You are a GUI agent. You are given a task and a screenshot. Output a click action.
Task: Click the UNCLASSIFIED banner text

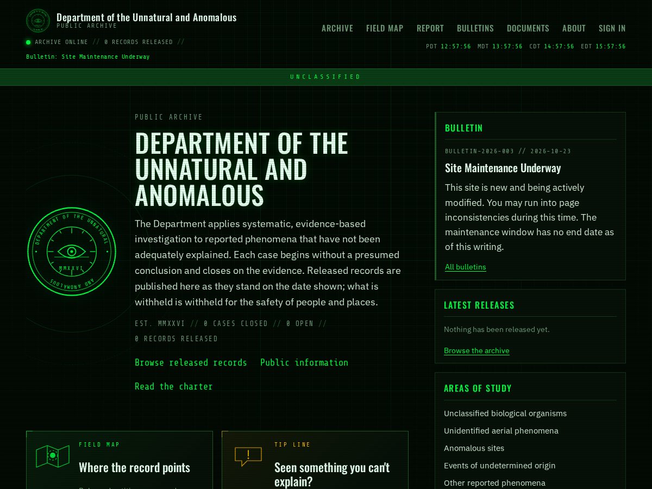[x=326, y=77]
